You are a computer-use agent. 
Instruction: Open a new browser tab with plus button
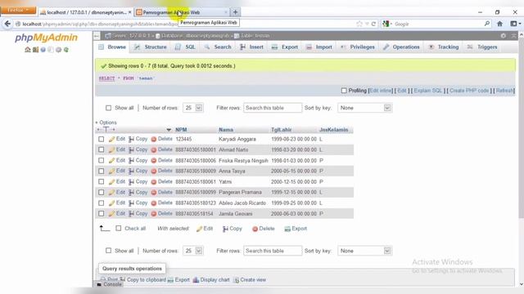coord(235,12)
